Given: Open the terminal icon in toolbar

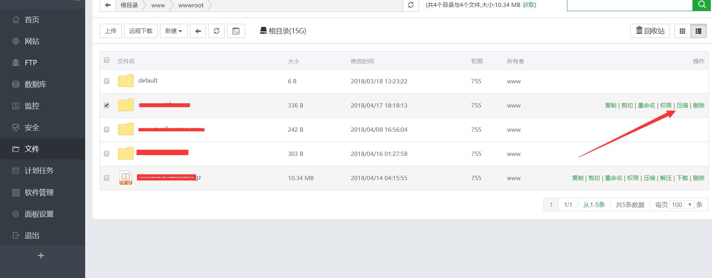Looking at the screenshot, I should click(x=236, y=31).
